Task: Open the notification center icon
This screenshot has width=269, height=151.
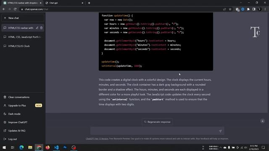Action: 264,147
